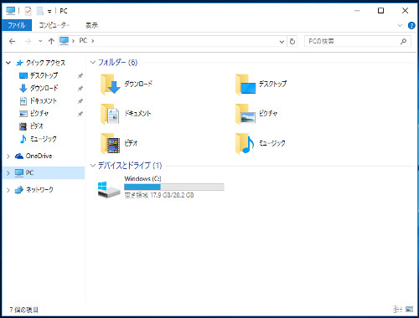Unpin ピクチャ using its pin icon
This screenshot has width=419, height=318.
click(80, 114)
